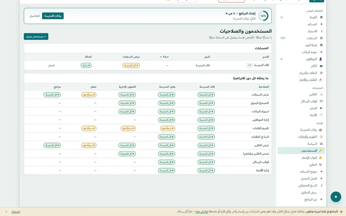Open the تيليجرام link in banner
Image resolution: width=346 pixels, height=216 pixels.
click(16, 212)
